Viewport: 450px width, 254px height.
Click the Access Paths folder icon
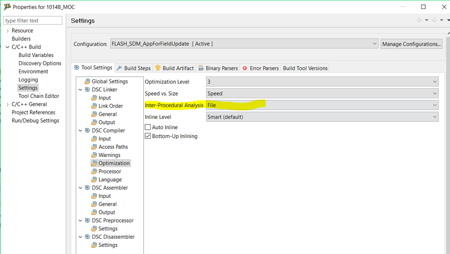(94, 147)
